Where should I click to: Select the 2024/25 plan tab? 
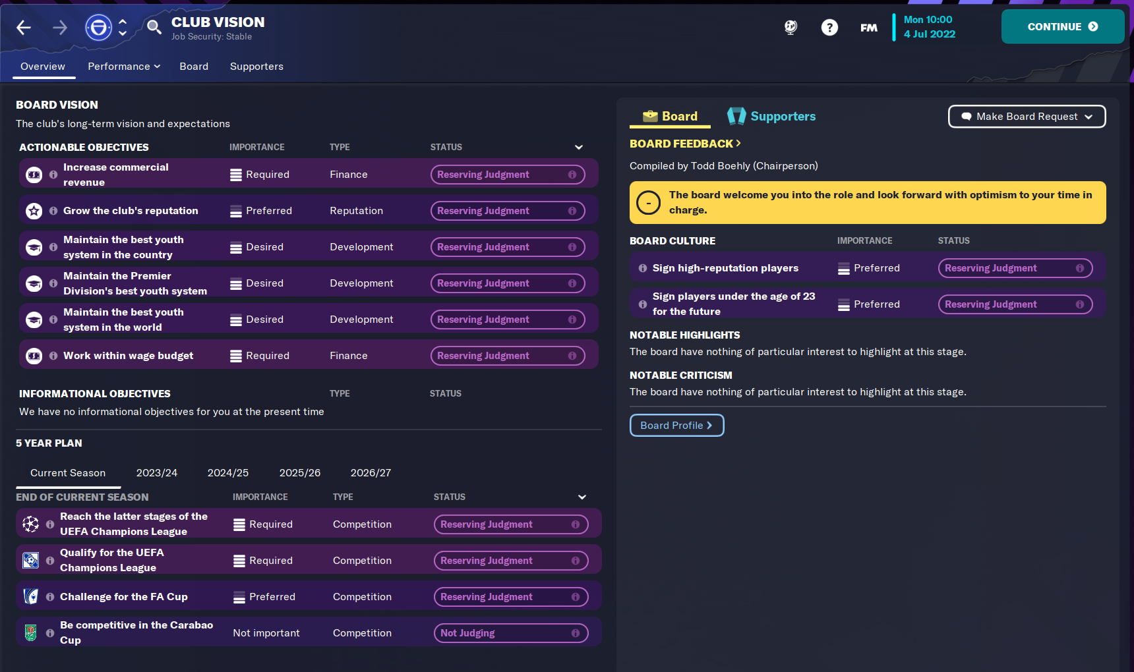point(228,473)
